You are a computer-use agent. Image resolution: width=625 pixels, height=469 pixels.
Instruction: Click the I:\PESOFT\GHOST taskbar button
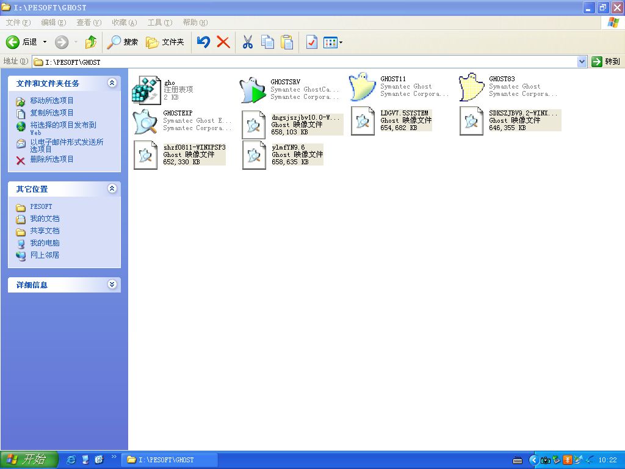pos(170,460)
